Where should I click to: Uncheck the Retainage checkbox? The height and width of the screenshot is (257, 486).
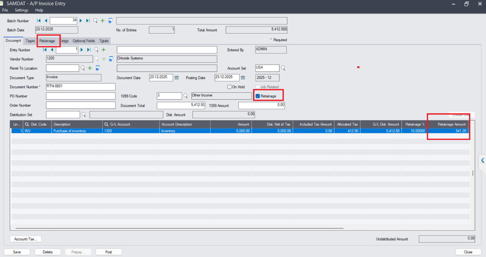(258, 96)
